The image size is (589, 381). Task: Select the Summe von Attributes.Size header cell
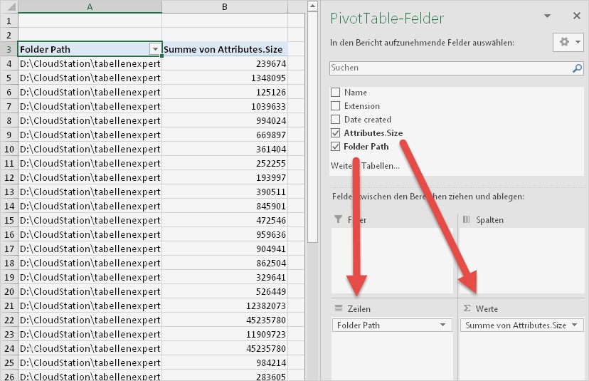(x=225, y=49)
